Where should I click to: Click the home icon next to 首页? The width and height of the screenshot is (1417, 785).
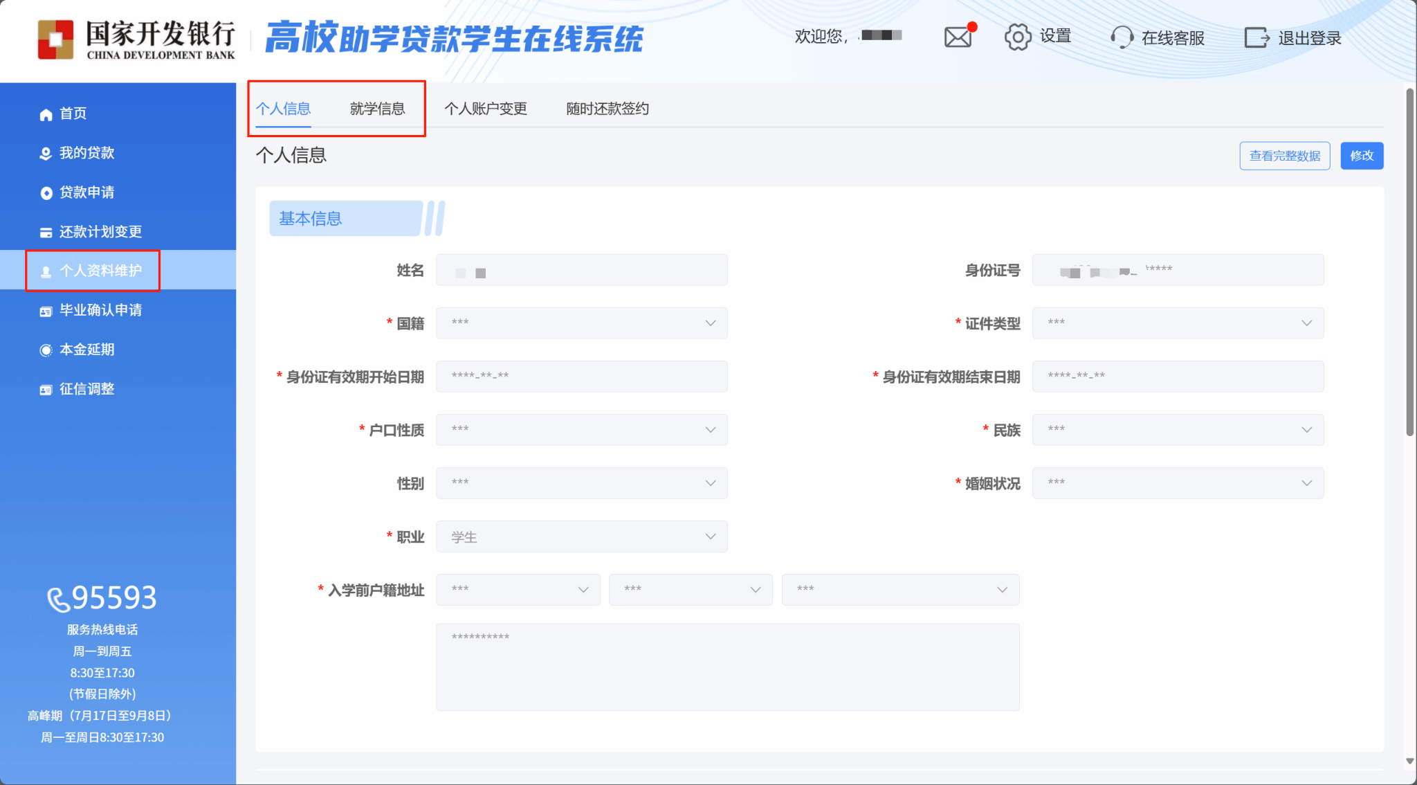coord(46,114)
